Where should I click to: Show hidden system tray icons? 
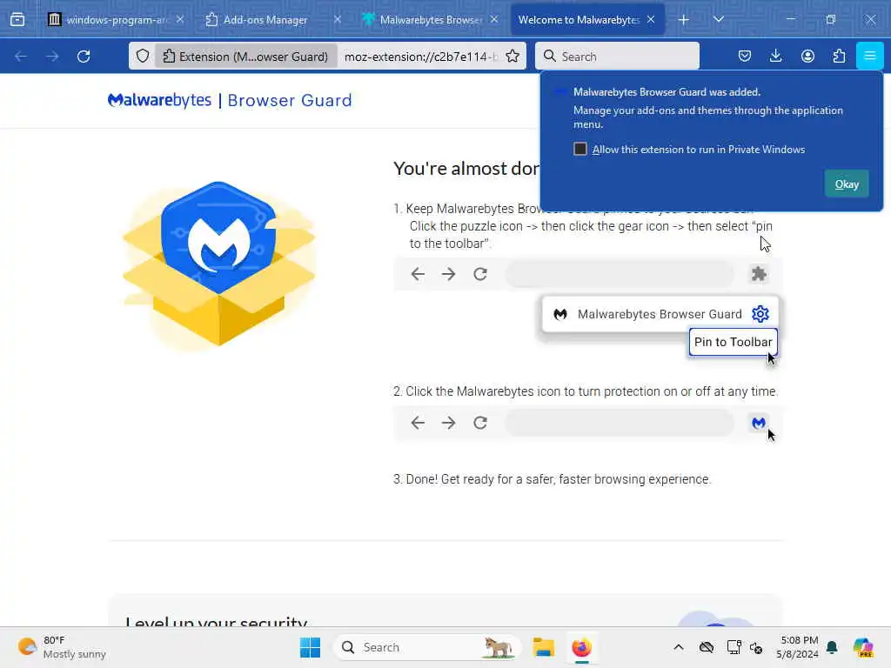coord(679,647)
